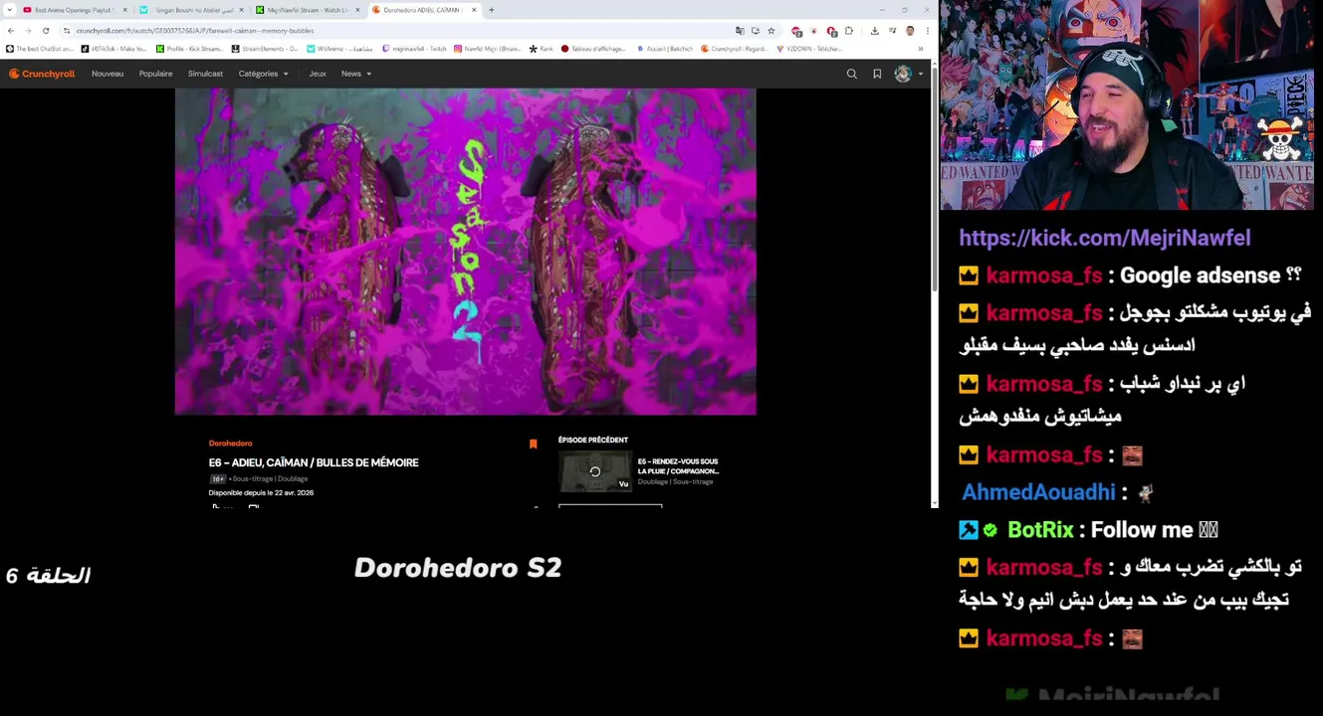Switch to the Tongari Boushi no Atelier tab
This screenshot has height=716, width=1323.
click(189, 10)
